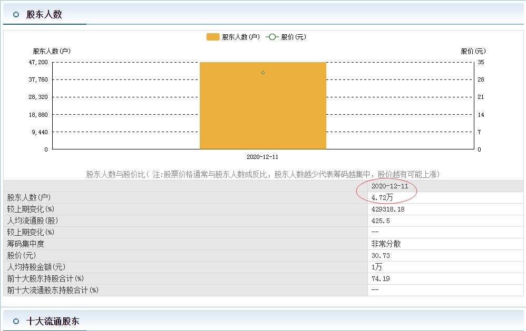Screen dimensions: 526x331
Task: Click the circle bullet icon beside 十大流通股东 heading
Action: click(16, 321)
